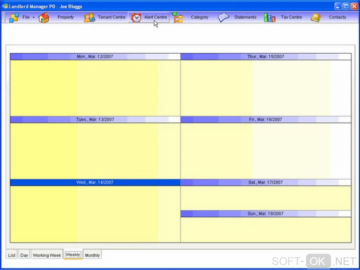Select the Sun., Mar. 18/2007 day header

[266, 214]
